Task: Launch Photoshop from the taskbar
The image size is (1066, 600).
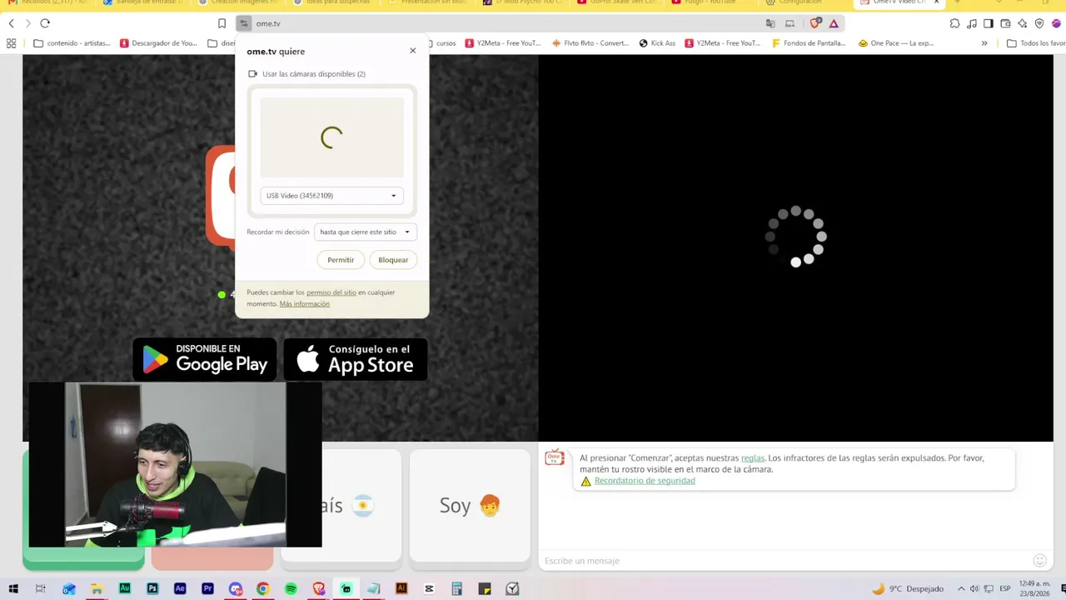Action: pyautogui.click(x=152, y=588)
